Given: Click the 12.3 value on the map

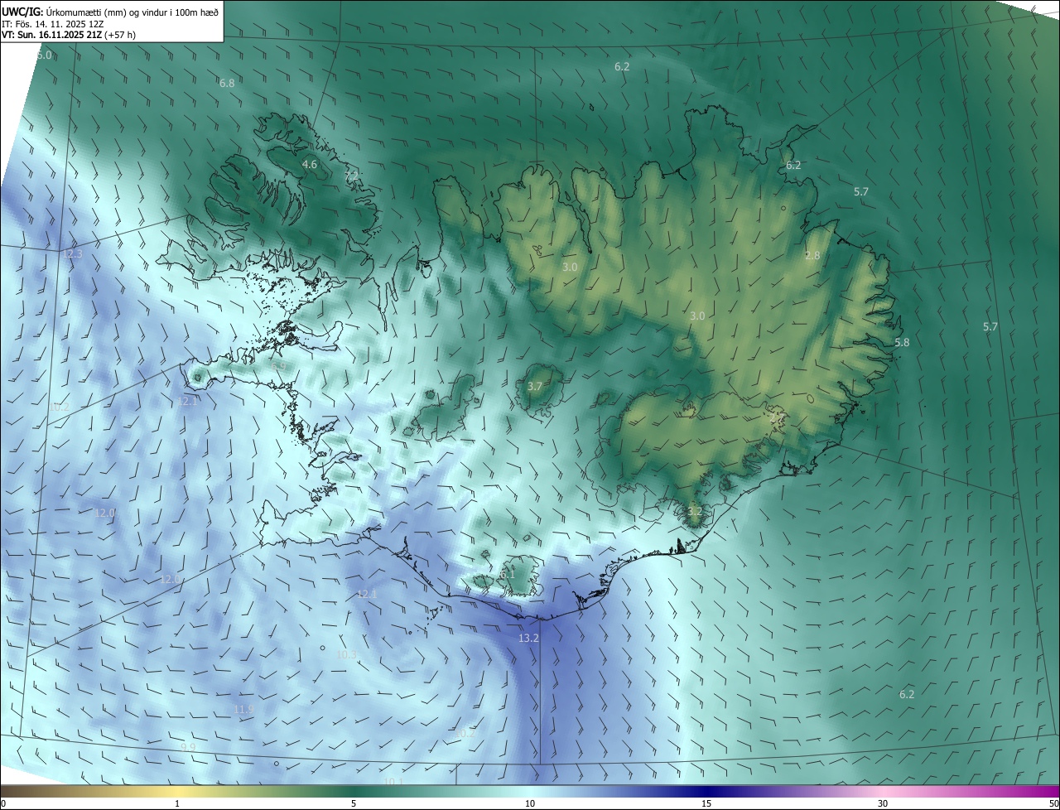Looking at the screenshot, I should pyautogui.click(x=73, y=253).
